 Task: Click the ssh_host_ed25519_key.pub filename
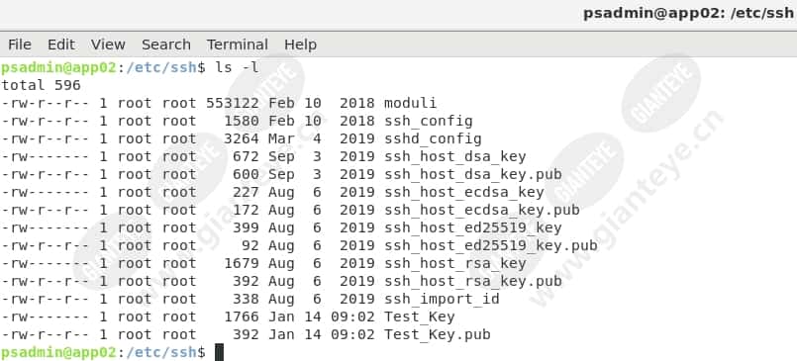coord(490,245)
